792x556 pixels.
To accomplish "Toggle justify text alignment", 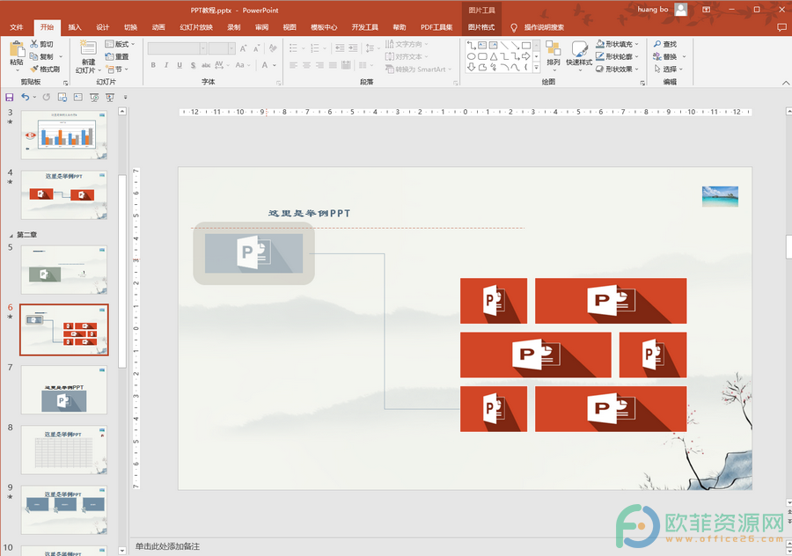I will [333, 65].
